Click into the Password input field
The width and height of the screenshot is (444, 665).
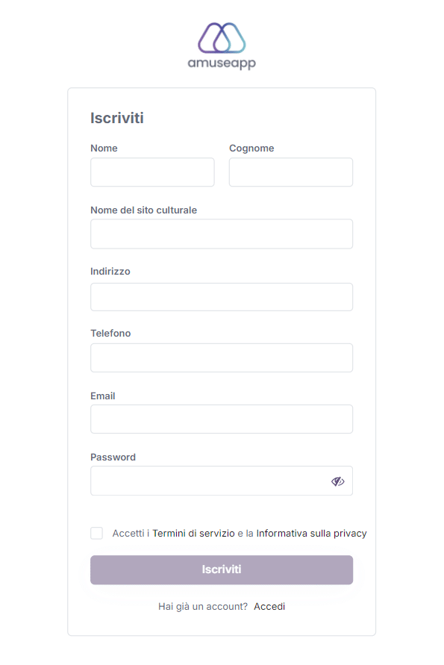pyautogui.click(x=222, y=481)
